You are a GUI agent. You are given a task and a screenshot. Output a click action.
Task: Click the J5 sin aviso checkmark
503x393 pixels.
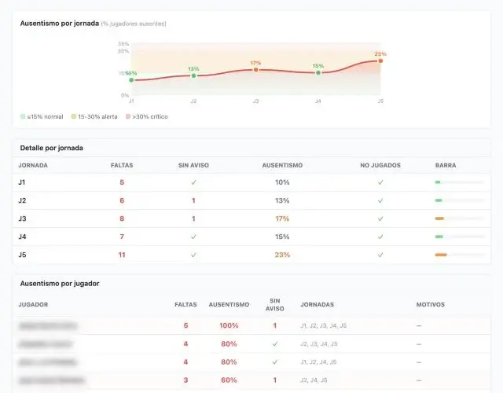coord(193,255)
